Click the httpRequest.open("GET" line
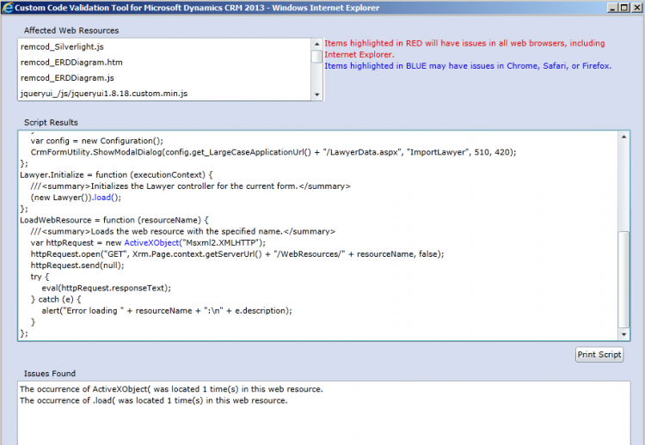 237,254
